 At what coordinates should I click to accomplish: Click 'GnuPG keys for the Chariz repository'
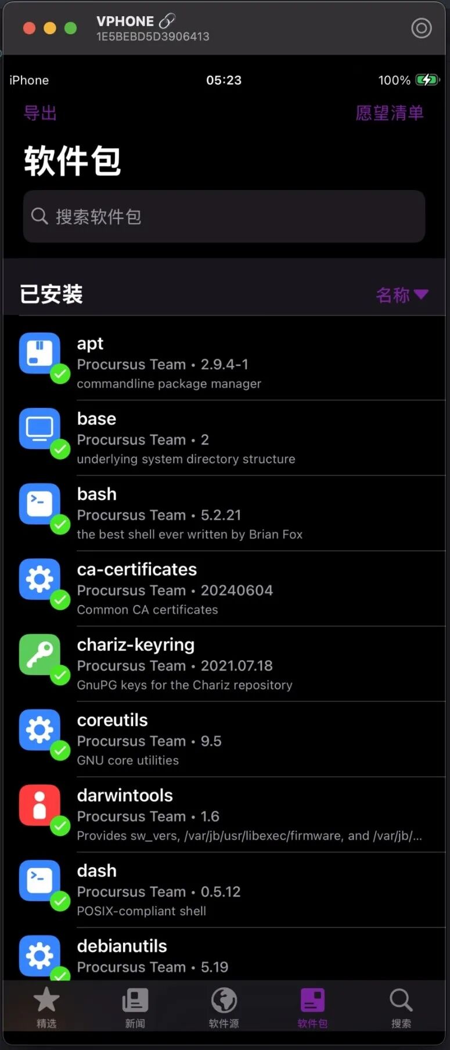pos(185,685)
